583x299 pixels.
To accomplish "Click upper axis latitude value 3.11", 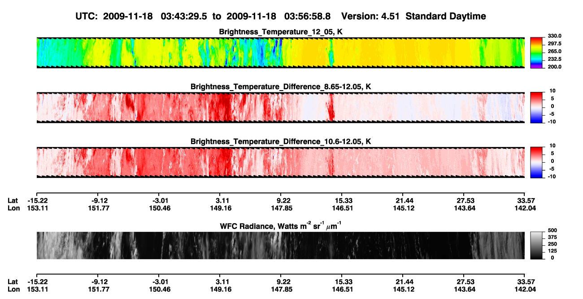I will 220,200.
